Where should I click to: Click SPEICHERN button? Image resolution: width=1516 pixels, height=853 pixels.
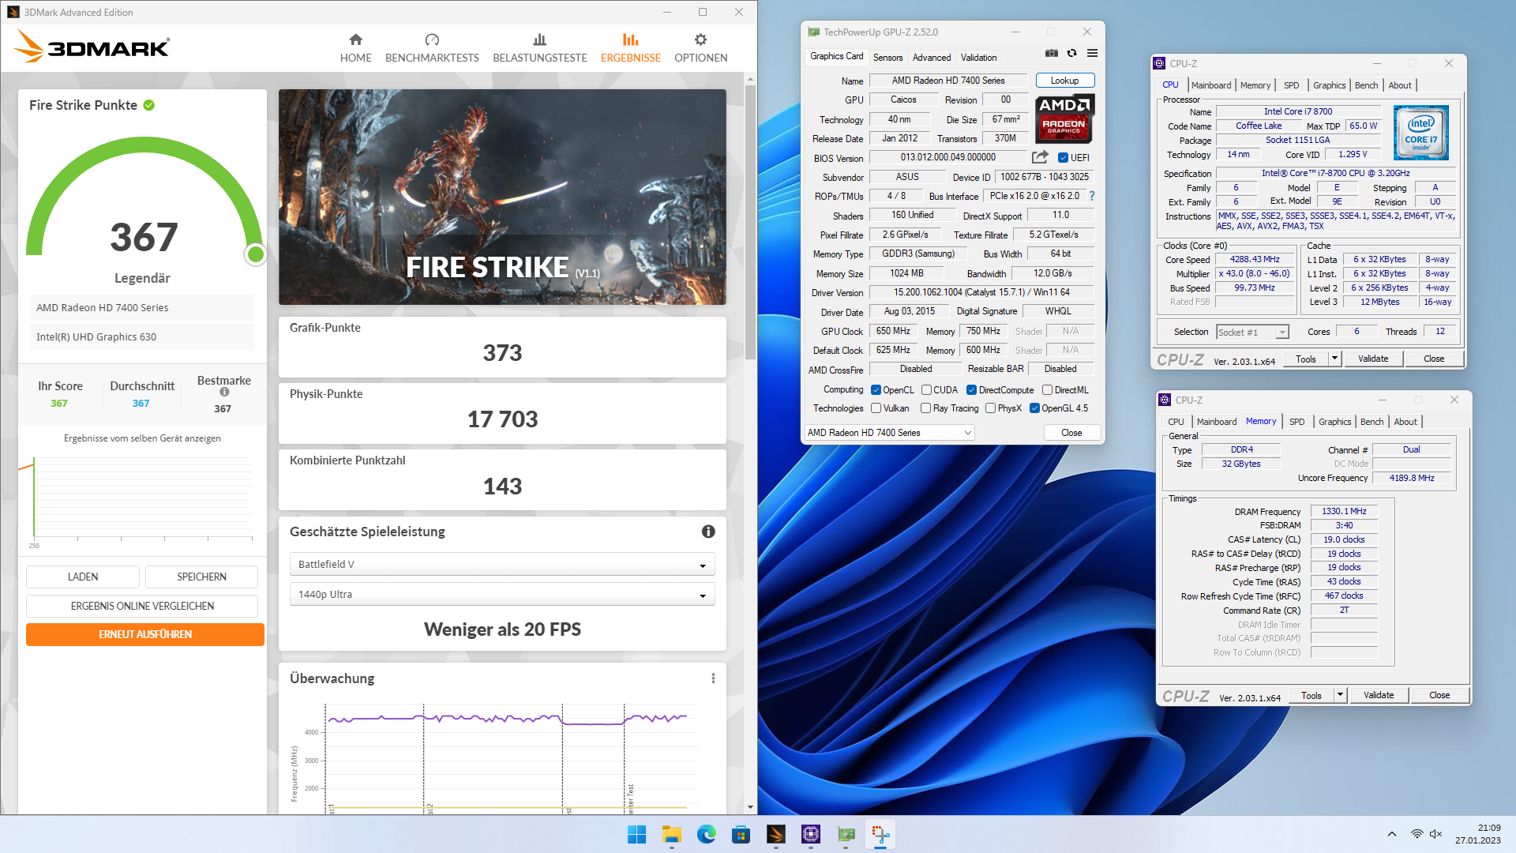click(201, 577)
